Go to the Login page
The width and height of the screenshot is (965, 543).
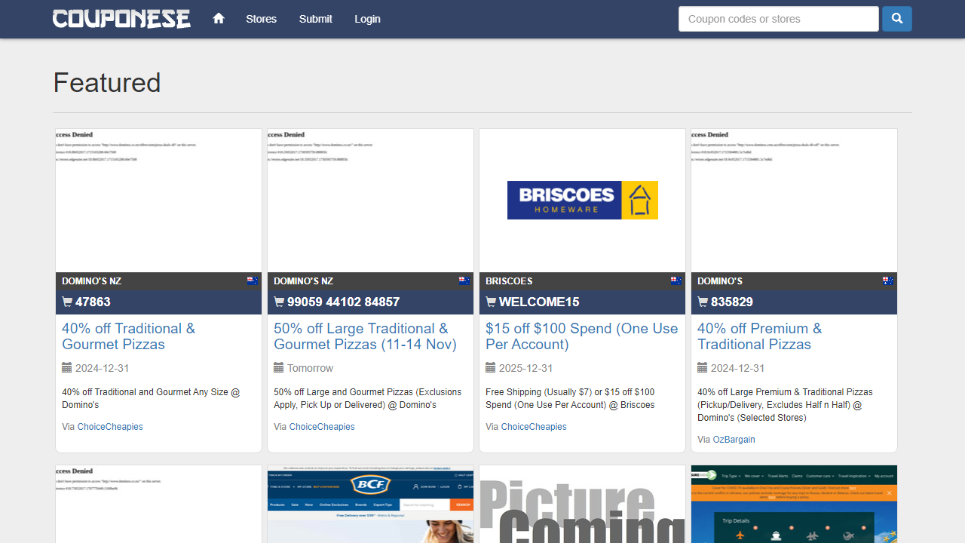367,19
